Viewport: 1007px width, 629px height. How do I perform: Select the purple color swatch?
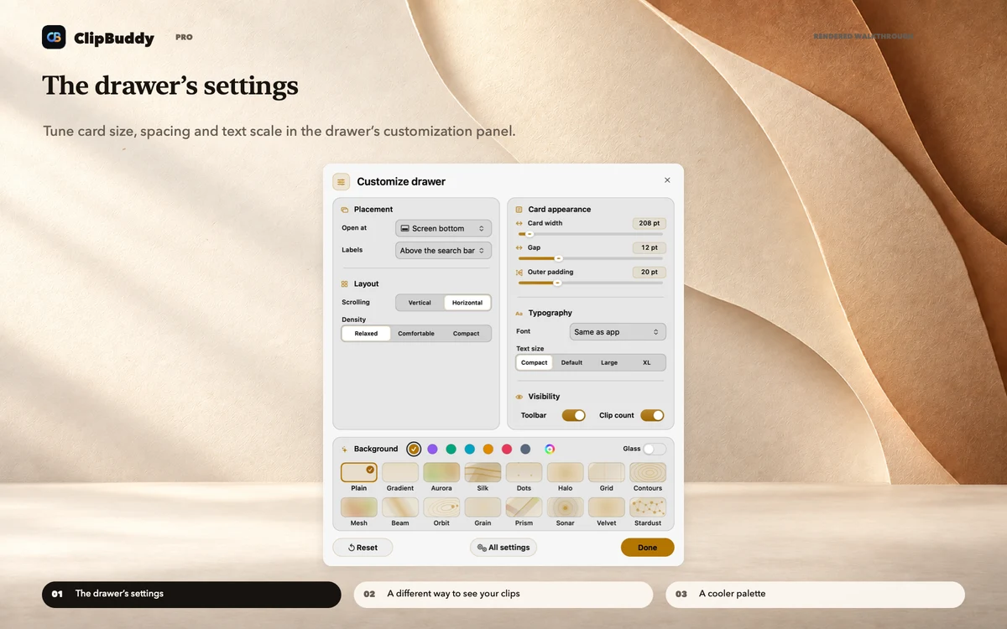[432, 449]
